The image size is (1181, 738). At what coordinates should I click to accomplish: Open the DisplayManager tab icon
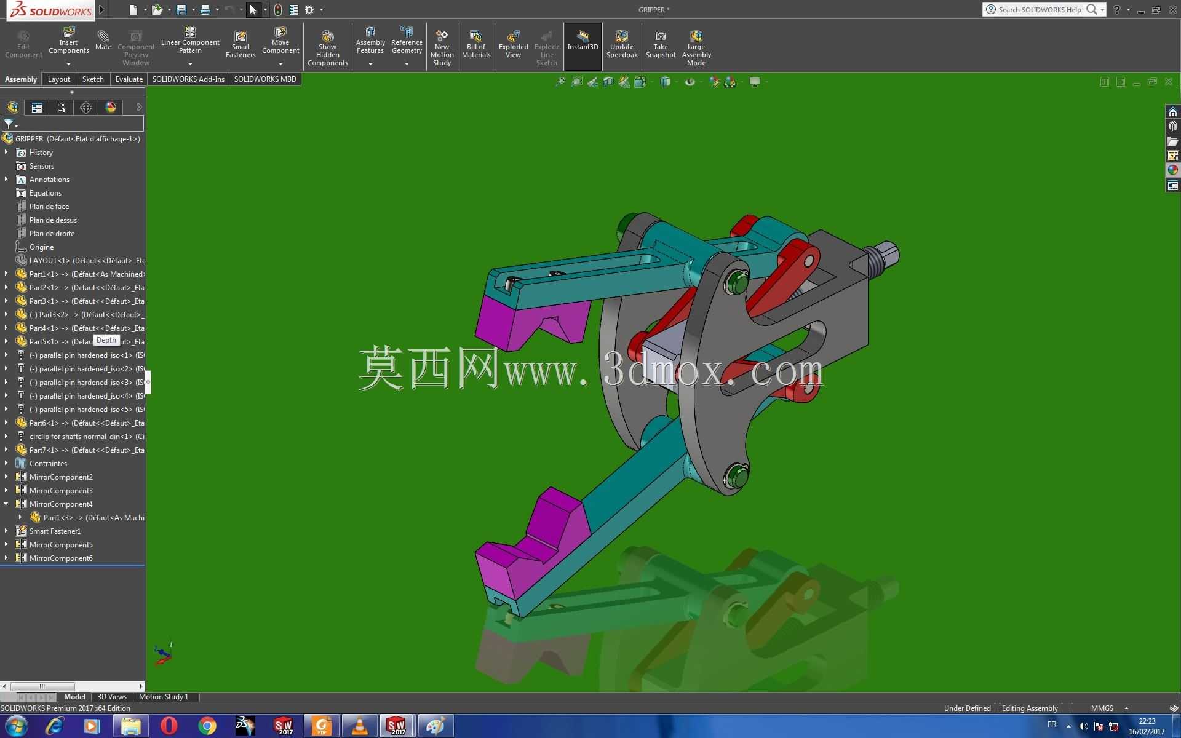111,108
